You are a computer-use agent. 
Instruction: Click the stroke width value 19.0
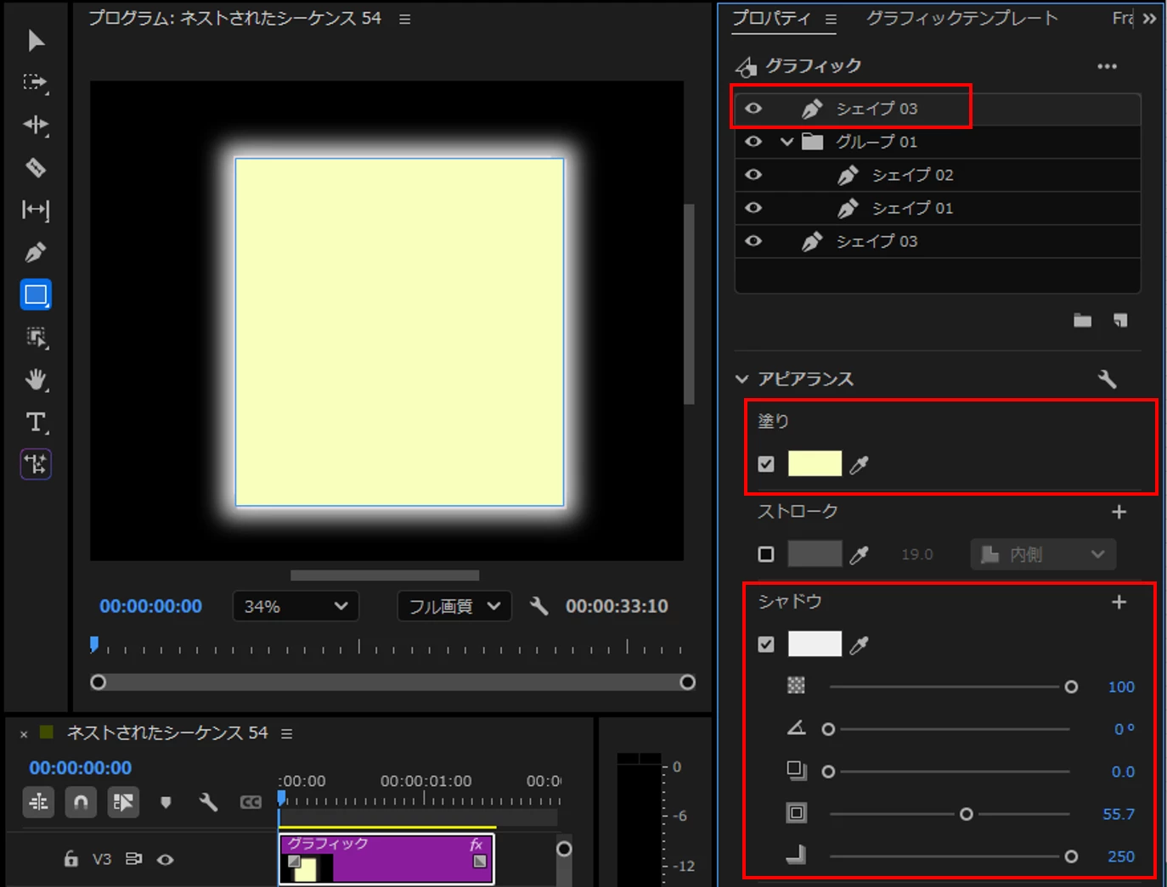(x=917, y=554)
